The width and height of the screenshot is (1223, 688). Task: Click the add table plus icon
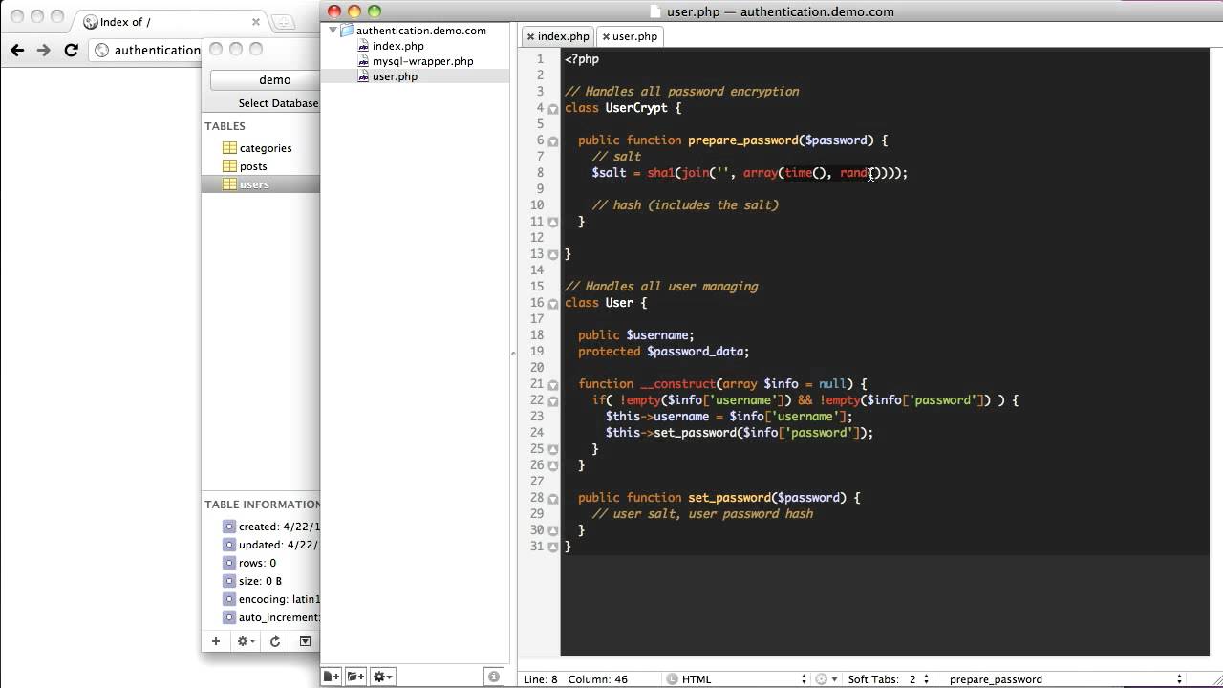click(x=216, y=641)
